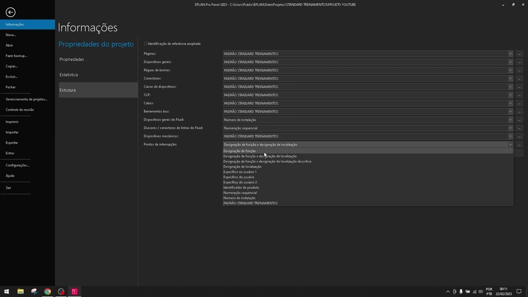Open the Snipping Tool taskbar icon
This screenshot has width=528, height=297.
[x=34, y=292]
